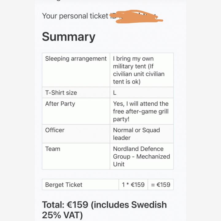Click the '1 * €159' quantity cell
This screenshot has width=221, height=221.
[x=133, y=185]
